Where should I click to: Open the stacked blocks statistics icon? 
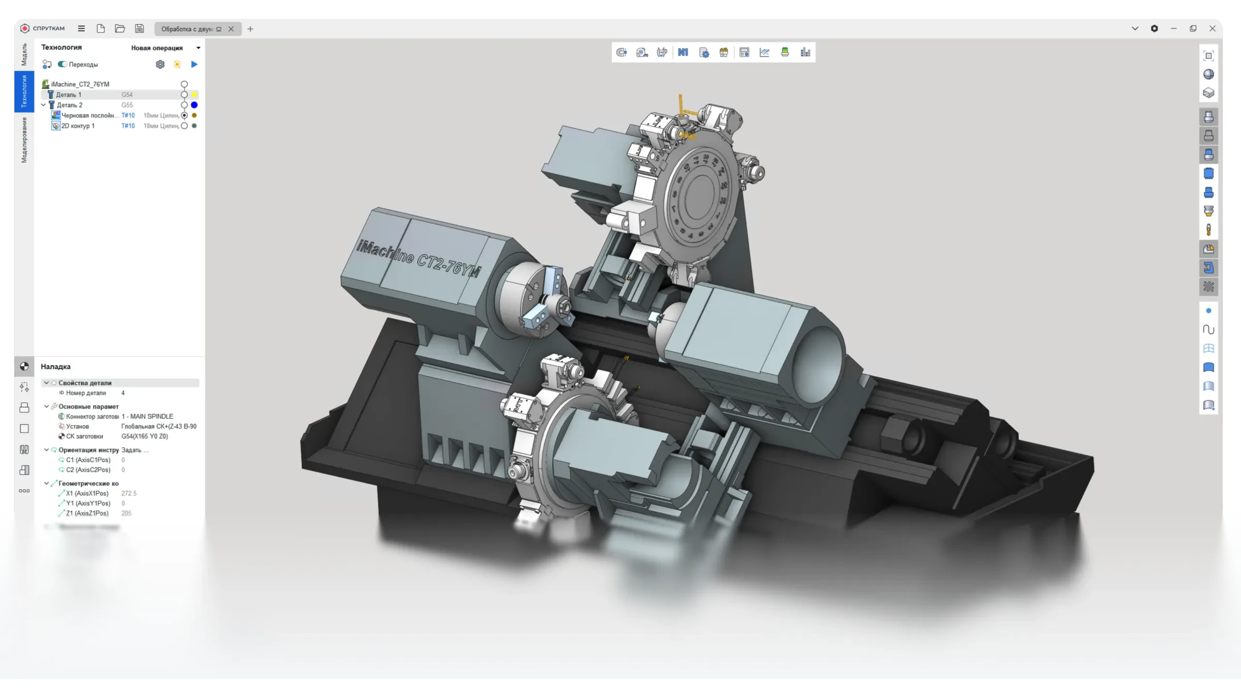coord(805,52)
